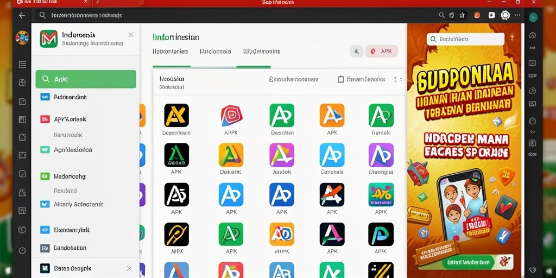Open the black A5 app icon
Viewport: 556px width, 278px height.
(176, 195)
